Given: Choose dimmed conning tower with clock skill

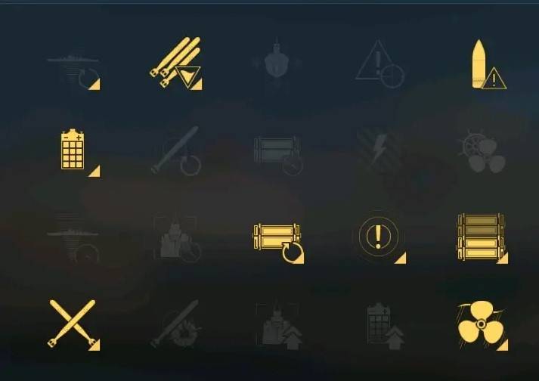Looking at the screenshot, I should 177,240.
